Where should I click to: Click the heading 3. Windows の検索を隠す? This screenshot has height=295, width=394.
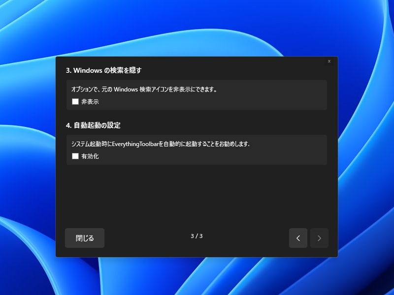[105, 70]
